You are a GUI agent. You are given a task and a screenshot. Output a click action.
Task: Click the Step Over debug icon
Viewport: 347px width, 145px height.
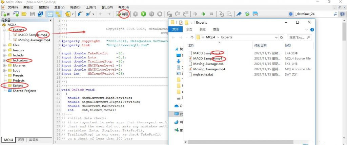[178, 14]
